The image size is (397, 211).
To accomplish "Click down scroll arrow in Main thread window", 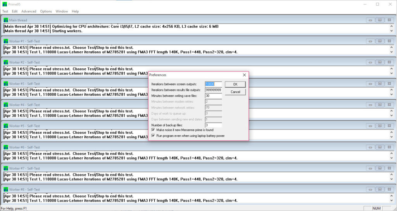I will pyautogui.click(x=392, y=31).
